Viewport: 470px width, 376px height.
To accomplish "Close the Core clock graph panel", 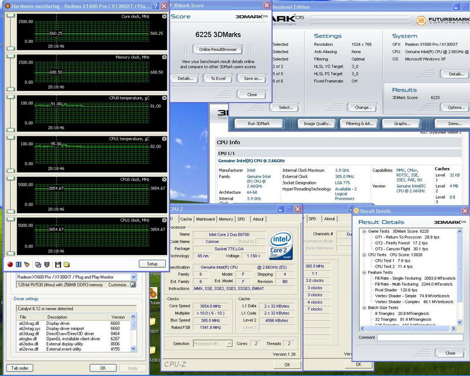I will coord(164,16).
